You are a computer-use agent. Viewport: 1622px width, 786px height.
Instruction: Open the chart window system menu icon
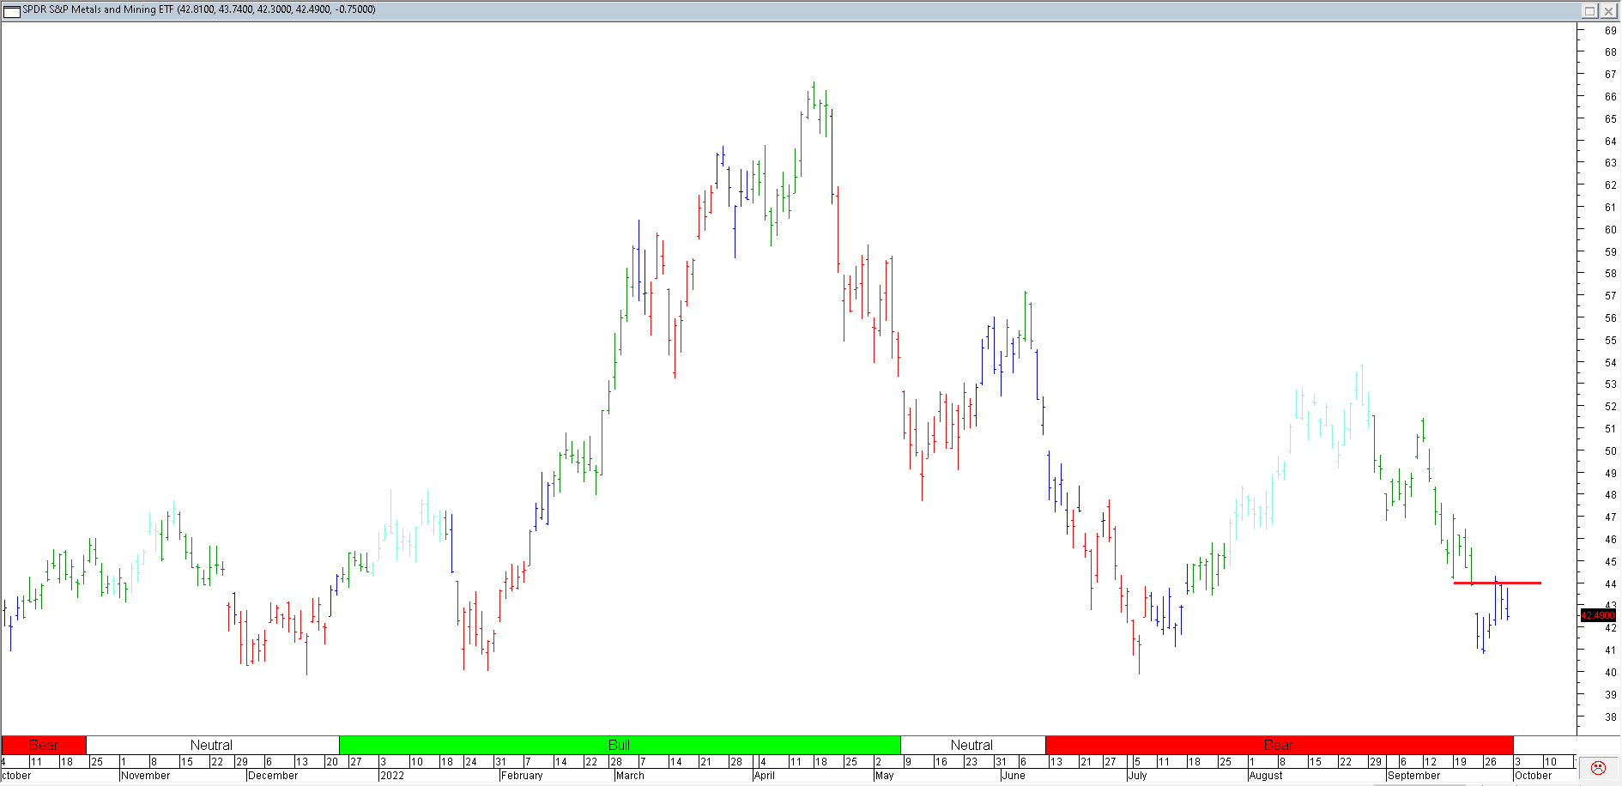click(x=12, y=10)
